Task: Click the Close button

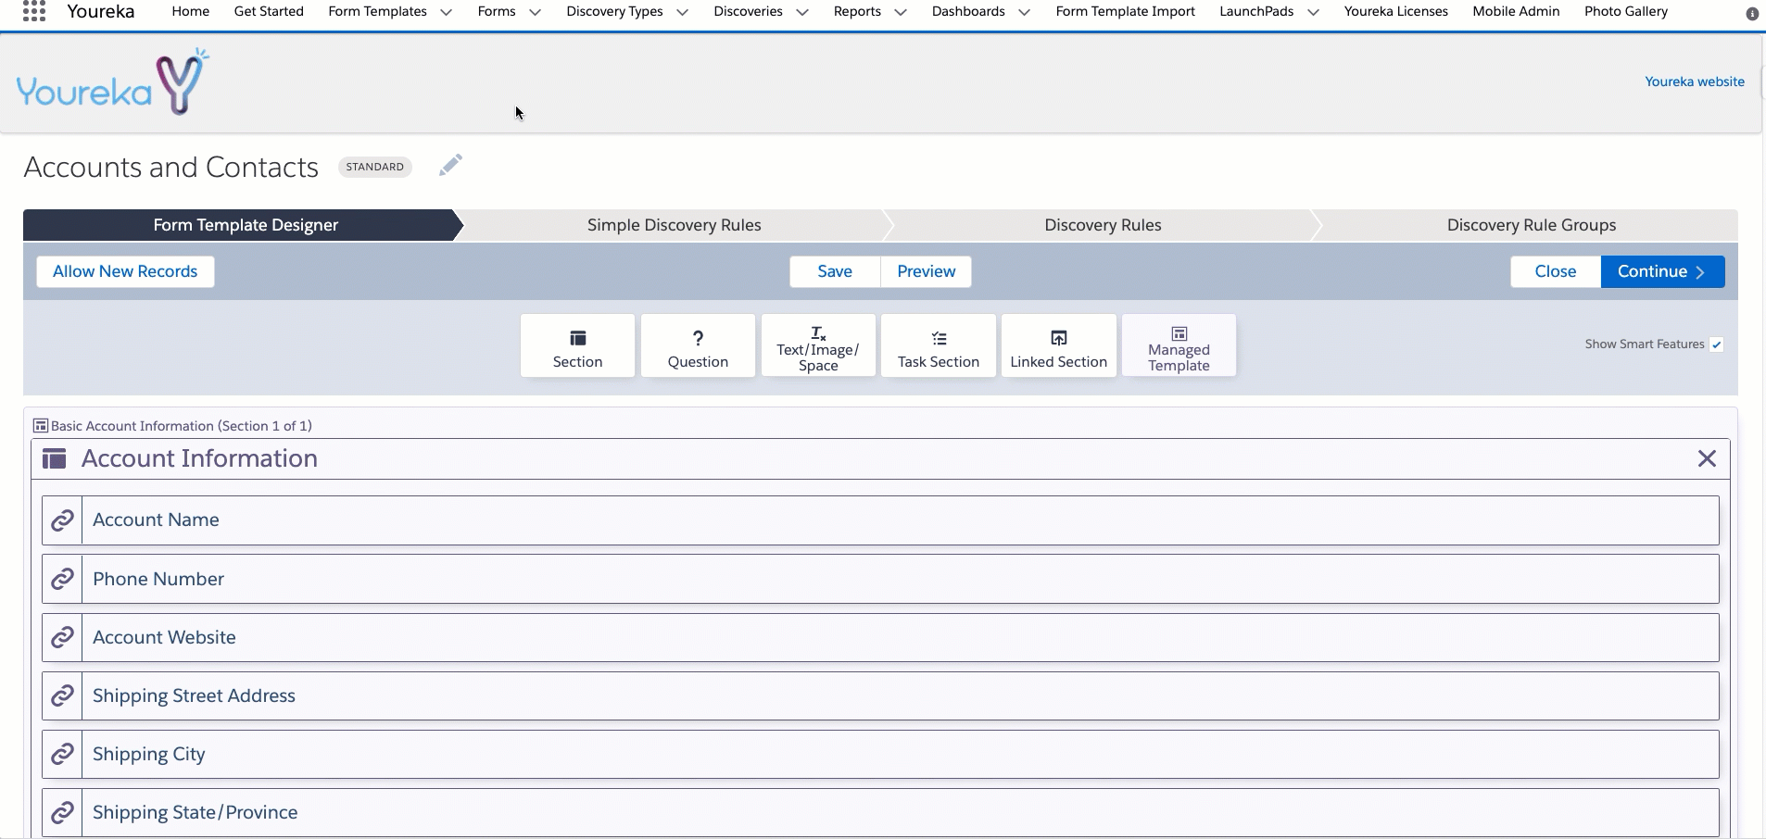Action: pos(1555,271)
